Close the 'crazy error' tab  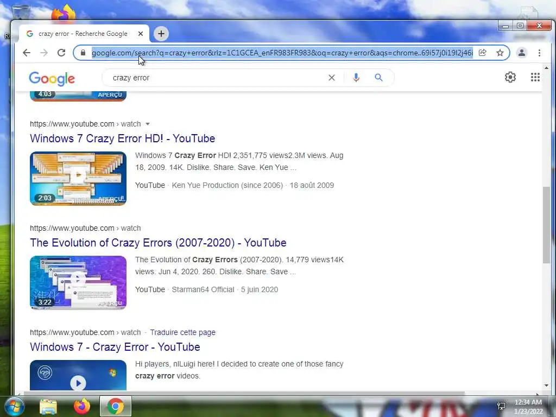[x=141, y=34]
